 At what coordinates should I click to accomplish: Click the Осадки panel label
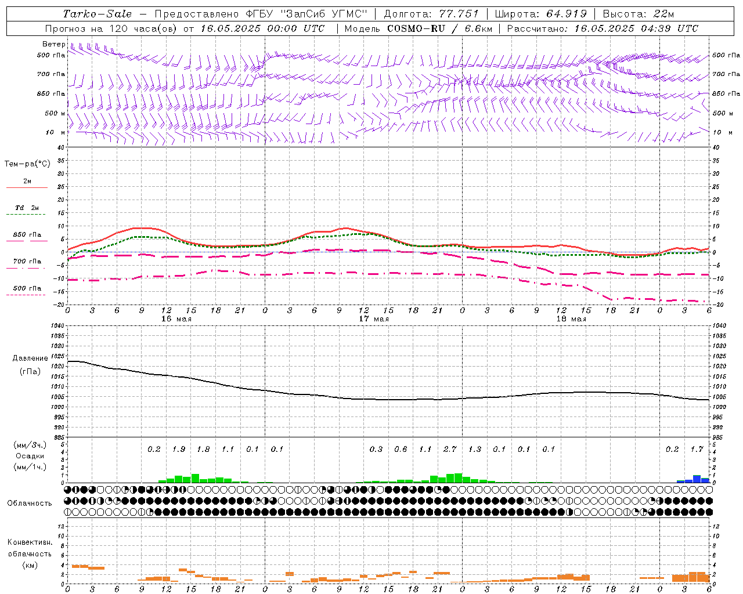[30, 456]
